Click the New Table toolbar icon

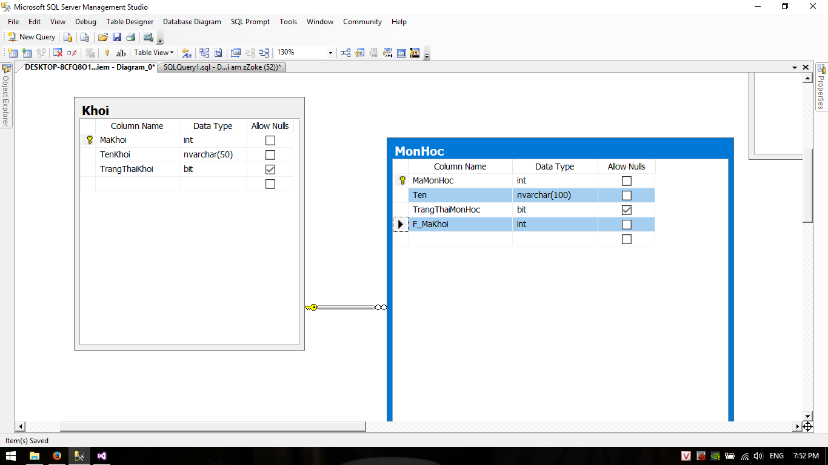12,53
